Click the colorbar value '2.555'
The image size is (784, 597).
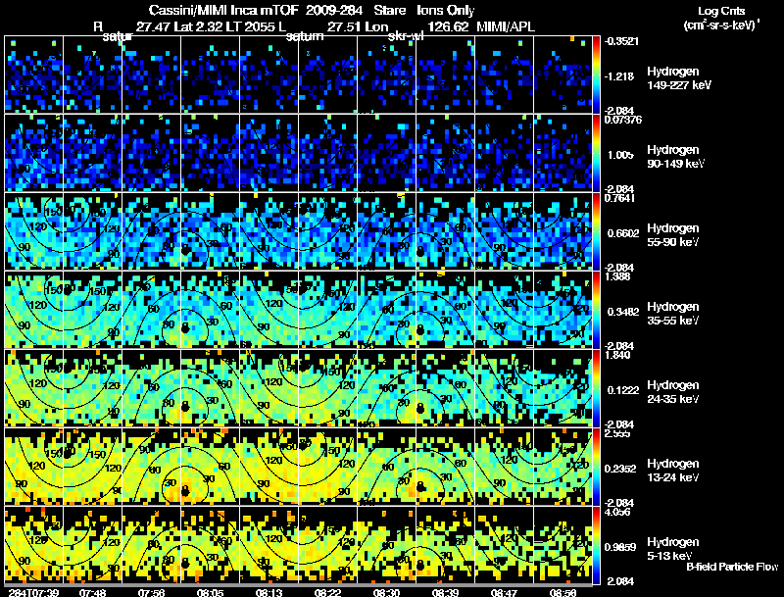tap(617, 434)
